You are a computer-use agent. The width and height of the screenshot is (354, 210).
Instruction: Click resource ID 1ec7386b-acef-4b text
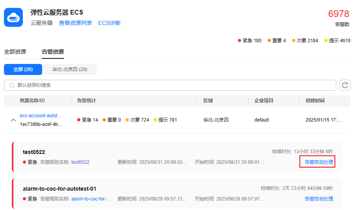(41, 124)
